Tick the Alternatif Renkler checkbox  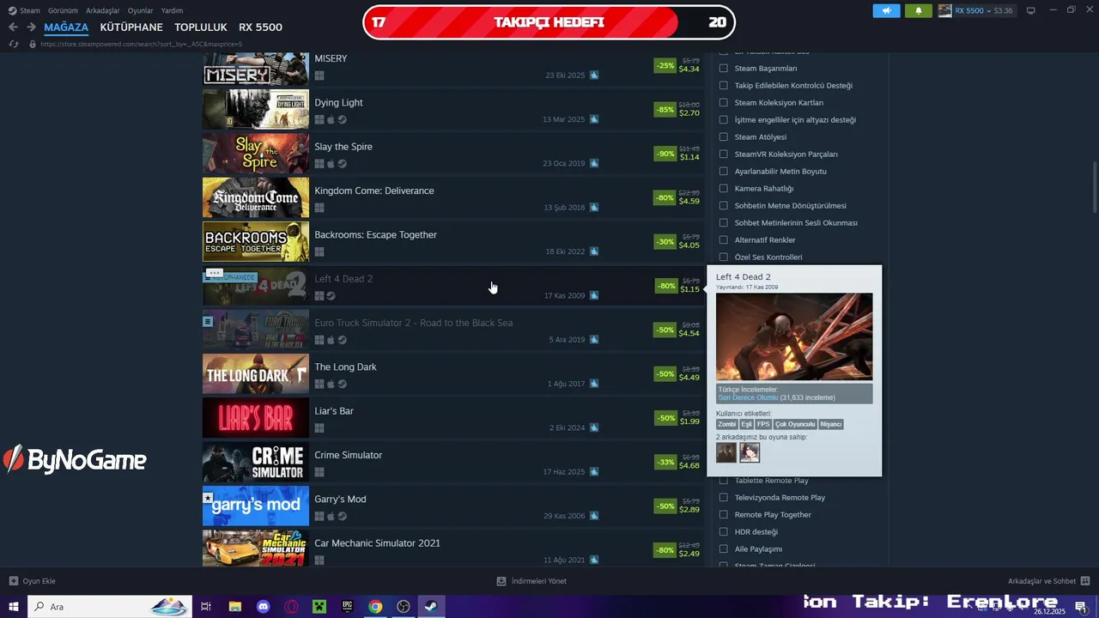[724, 239]
